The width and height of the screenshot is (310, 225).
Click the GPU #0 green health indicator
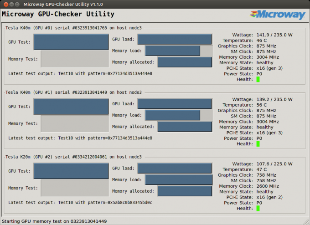click(x=258, y=79)
